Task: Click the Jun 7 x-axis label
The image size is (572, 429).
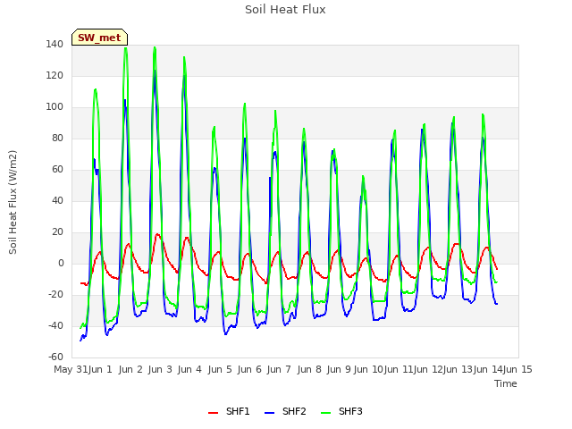Action: point(279,369)
